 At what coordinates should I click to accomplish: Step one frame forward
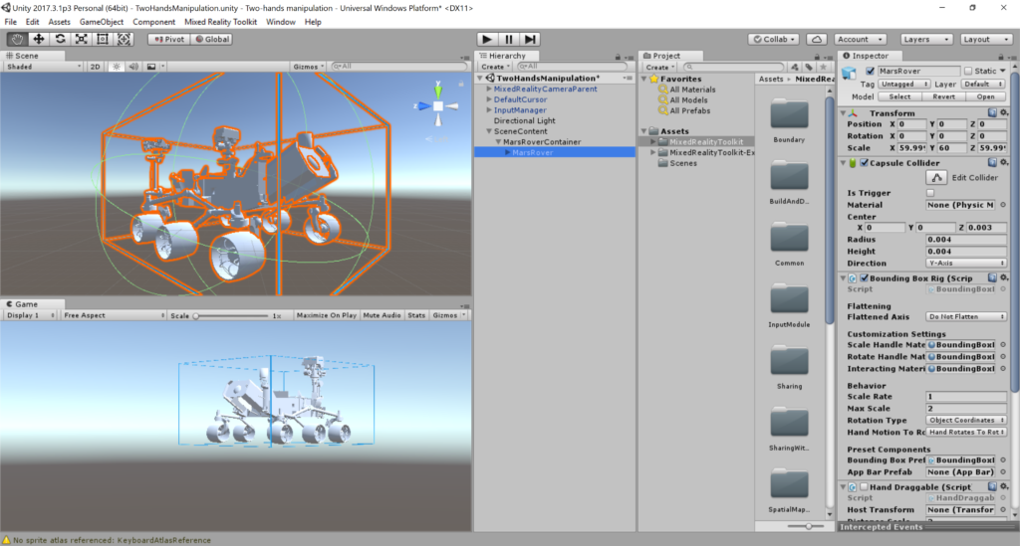coord(530,39)
